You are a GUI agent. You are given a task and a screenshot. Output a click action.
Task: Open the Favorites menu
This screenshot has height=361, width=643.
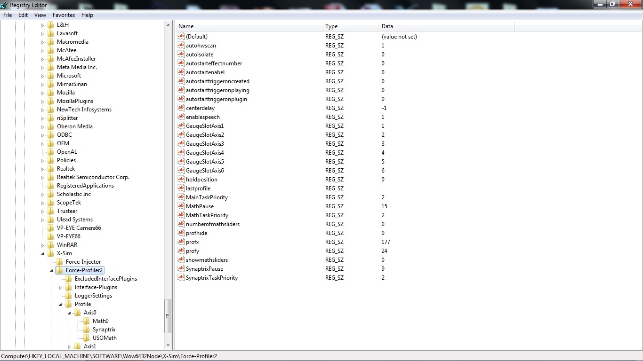[x=64, y=15]
